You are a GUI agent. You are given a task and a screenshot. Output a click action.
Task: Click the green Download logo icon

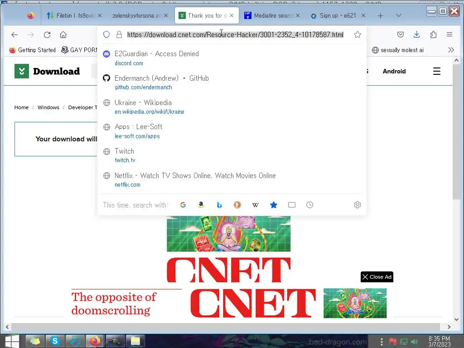click(22, 71)
